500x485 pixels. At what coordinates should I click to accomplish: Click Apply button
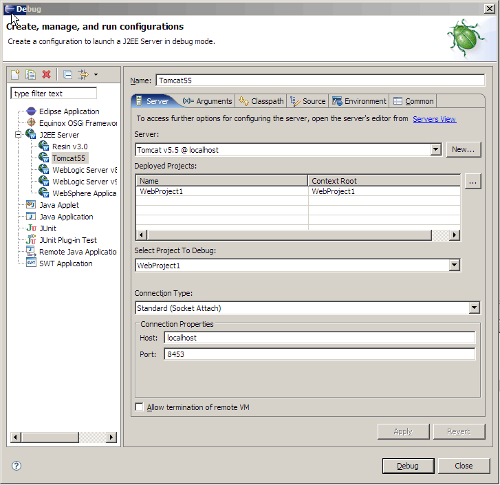[404, 431]
